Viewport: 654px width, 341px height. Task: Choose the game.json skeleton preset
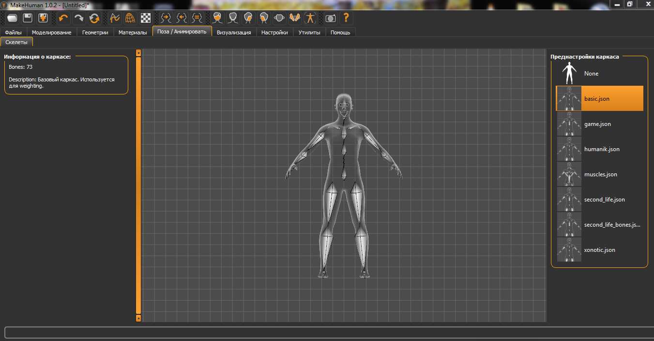597,124
